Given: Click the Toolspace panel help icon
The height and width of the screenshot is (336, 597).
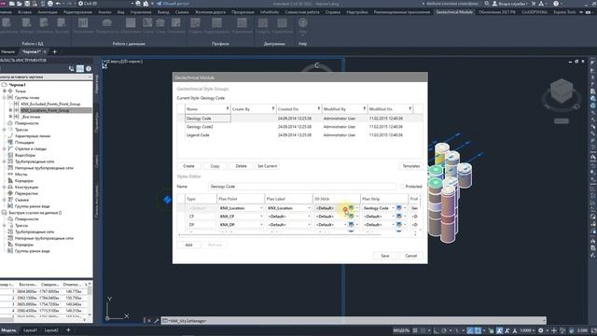Looking at the screenshot, I should tap(89, 68).
